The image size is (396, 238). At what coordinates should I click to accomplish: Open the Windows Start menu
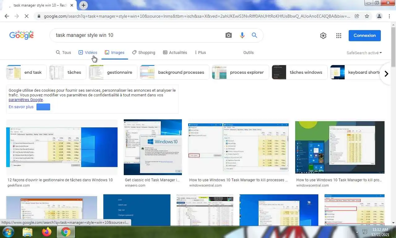tap(8, 232)
